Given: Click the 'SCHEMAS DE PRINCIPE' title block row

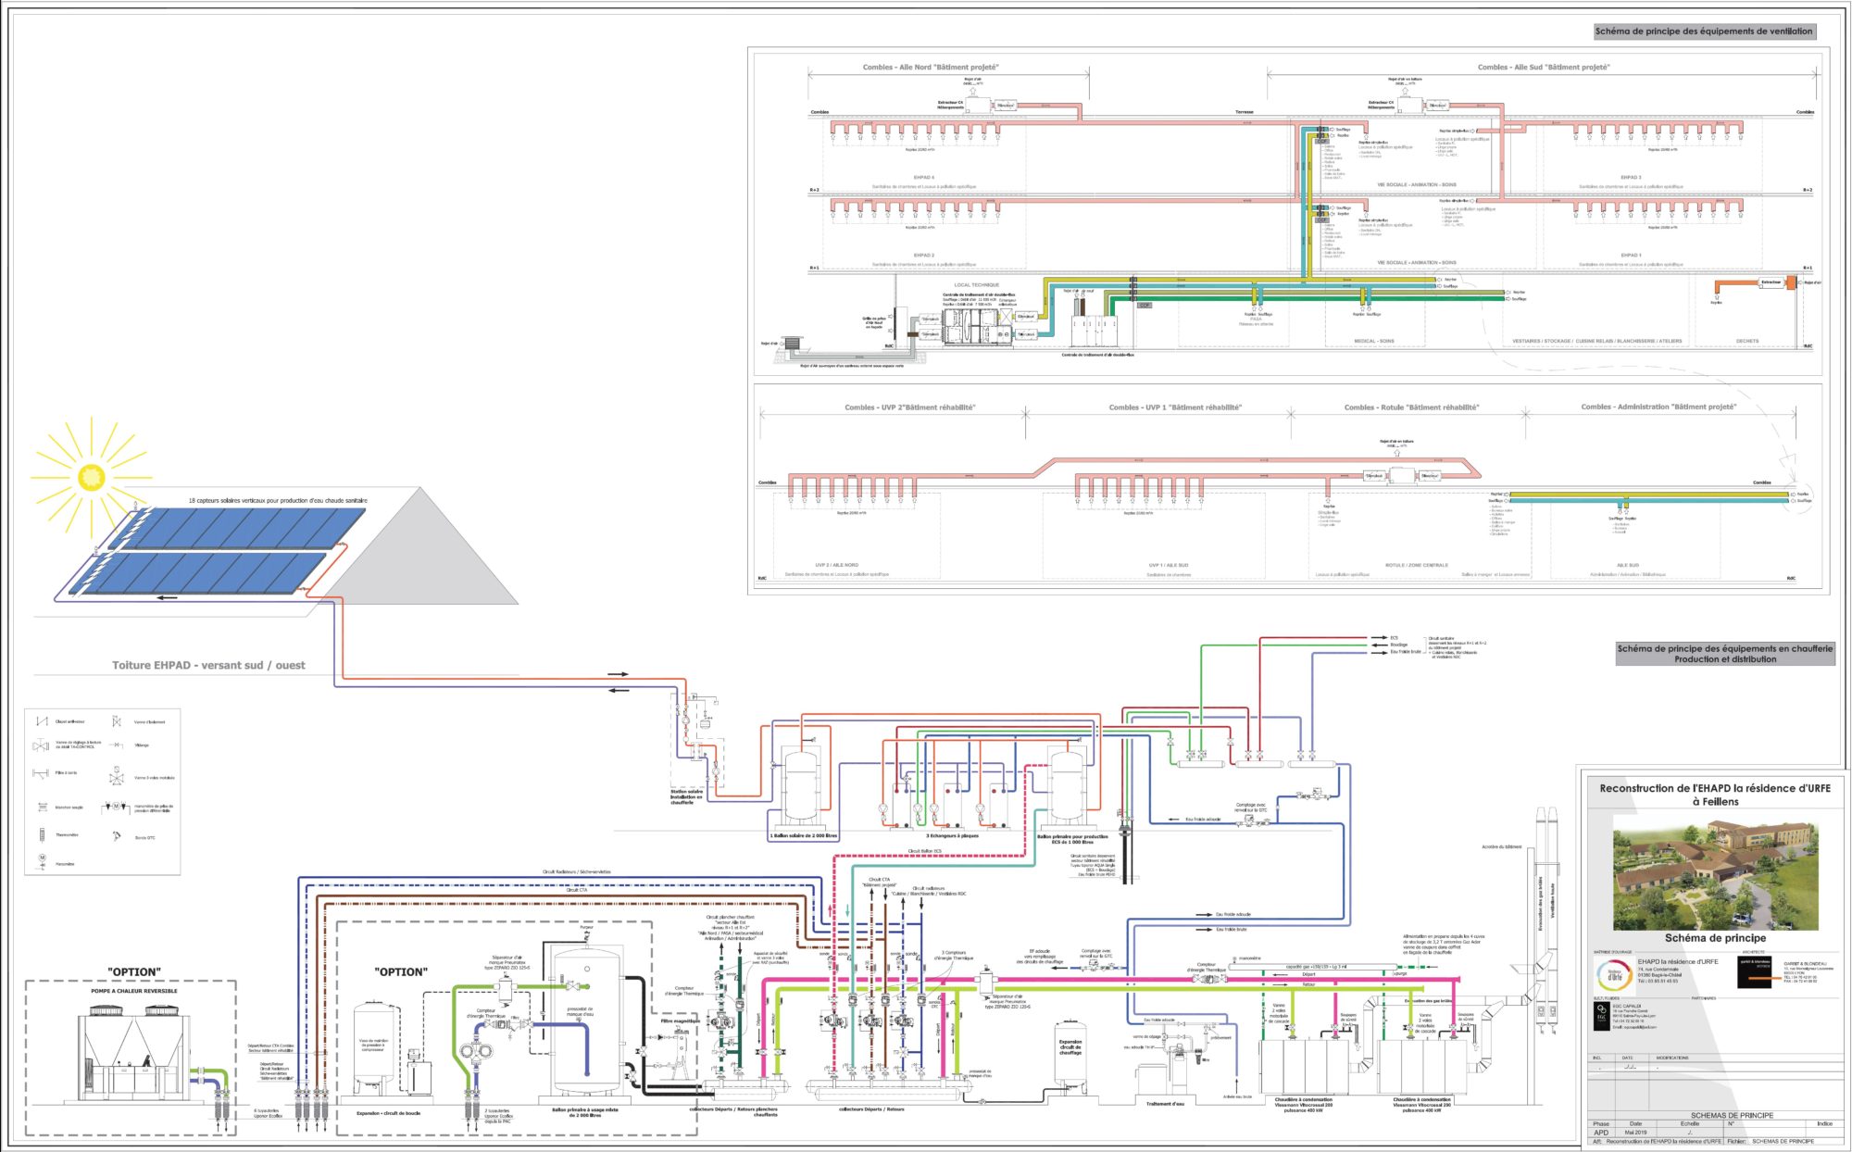Looking at the screenshot, I should [1732, 1116].
